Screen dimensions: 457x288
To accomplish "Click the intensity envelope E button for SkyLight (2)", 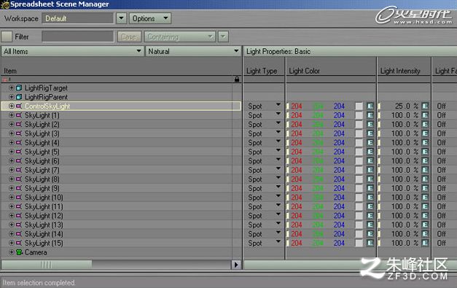I will pyautogui.click(x=425, y=125).
